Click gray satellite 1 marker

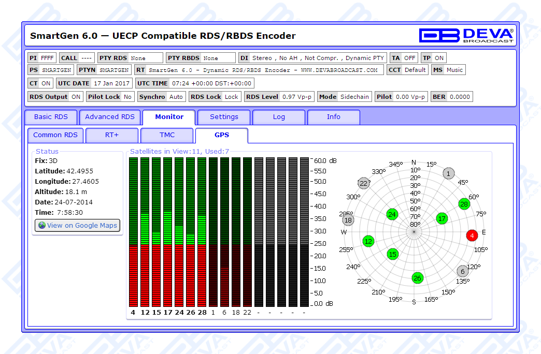[448, 173]
